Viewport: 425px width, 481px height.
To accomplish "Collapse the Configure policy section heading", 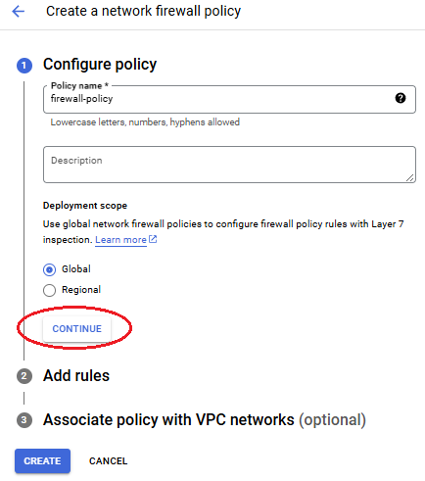I will click(x=100, y=65).
